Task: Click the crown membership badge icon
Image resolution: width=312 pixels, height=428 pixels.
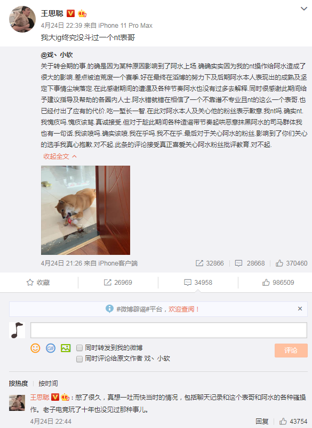Action: pos(82,13)
